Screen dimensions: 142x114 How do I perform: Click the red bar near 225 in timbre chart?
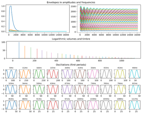coord(37,54)
